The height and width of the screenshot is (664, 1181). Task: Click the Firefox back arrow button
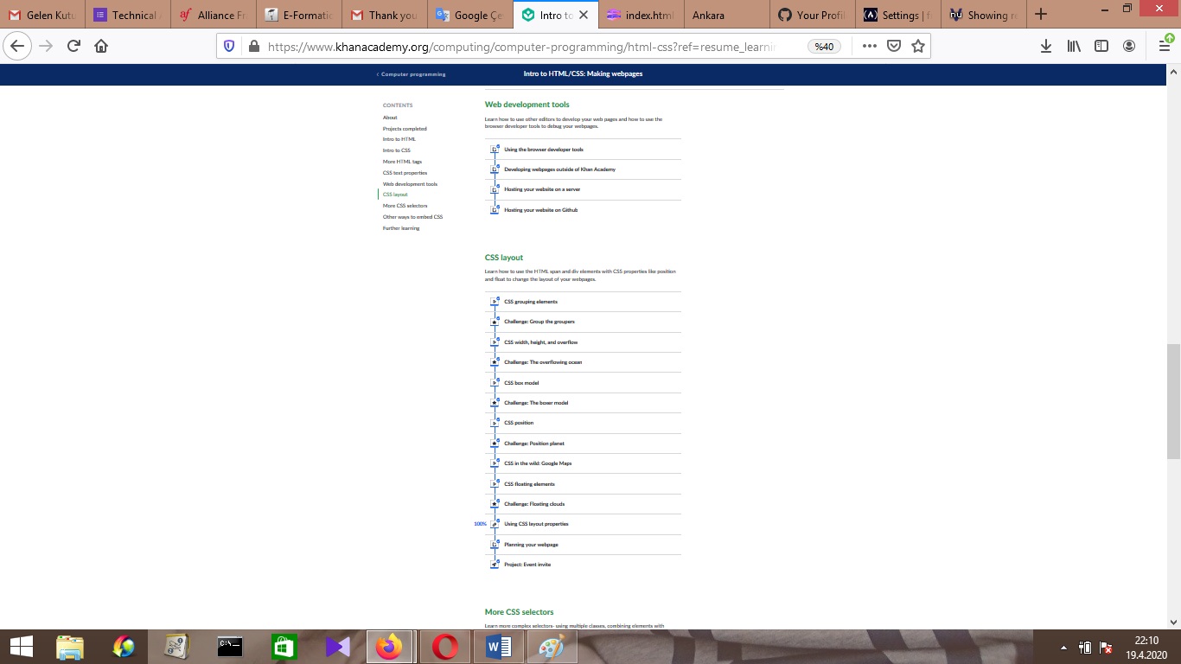(x=18, y=46)
